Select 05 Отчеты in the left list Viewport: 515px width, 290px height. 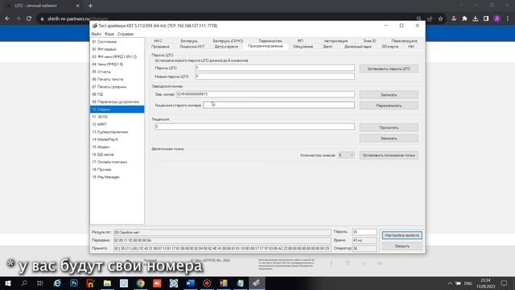click(117, 72)
